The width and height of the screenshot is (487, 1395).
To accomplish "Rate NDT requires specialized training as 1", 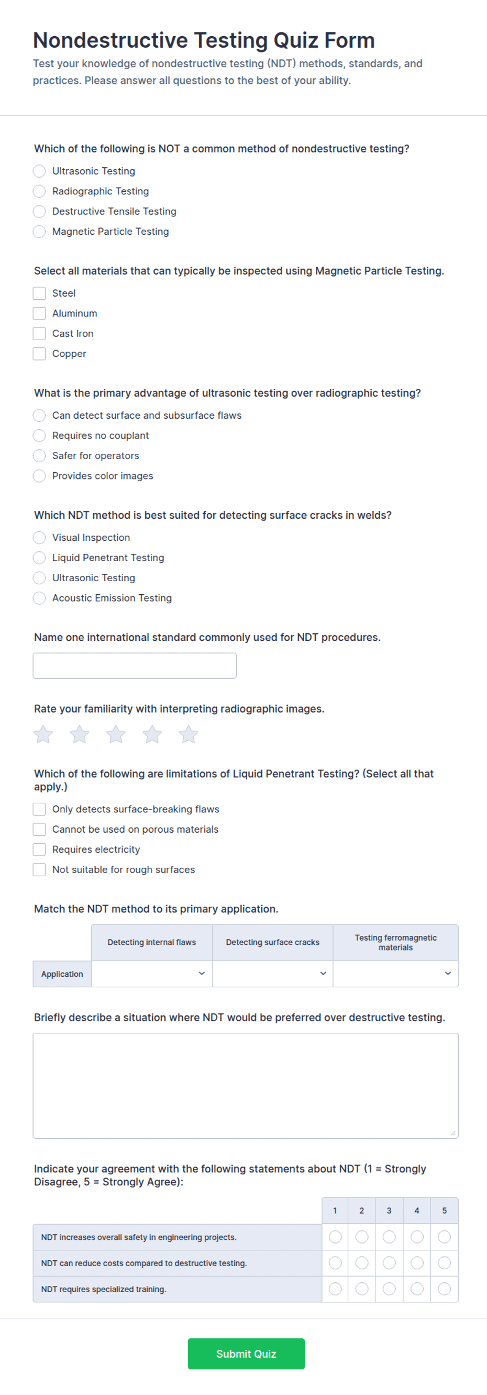I will (x=335, y=1289).
